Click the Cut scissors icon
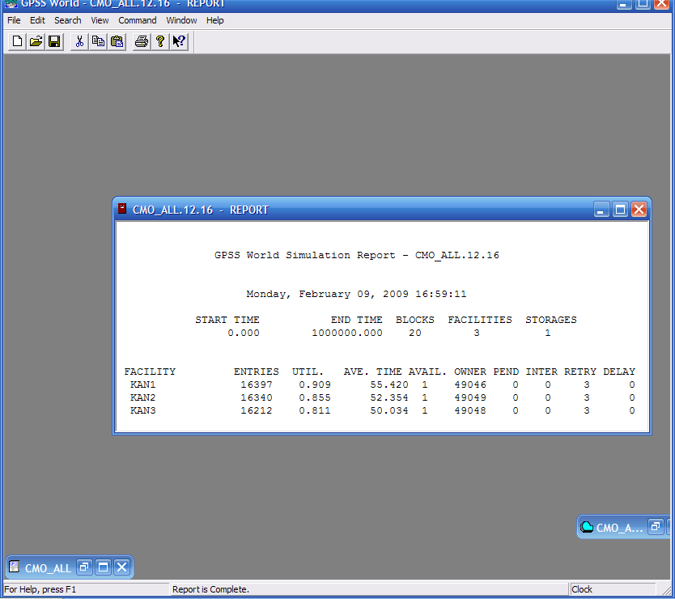This screenshot has height=599, width=675. point(79,41)
